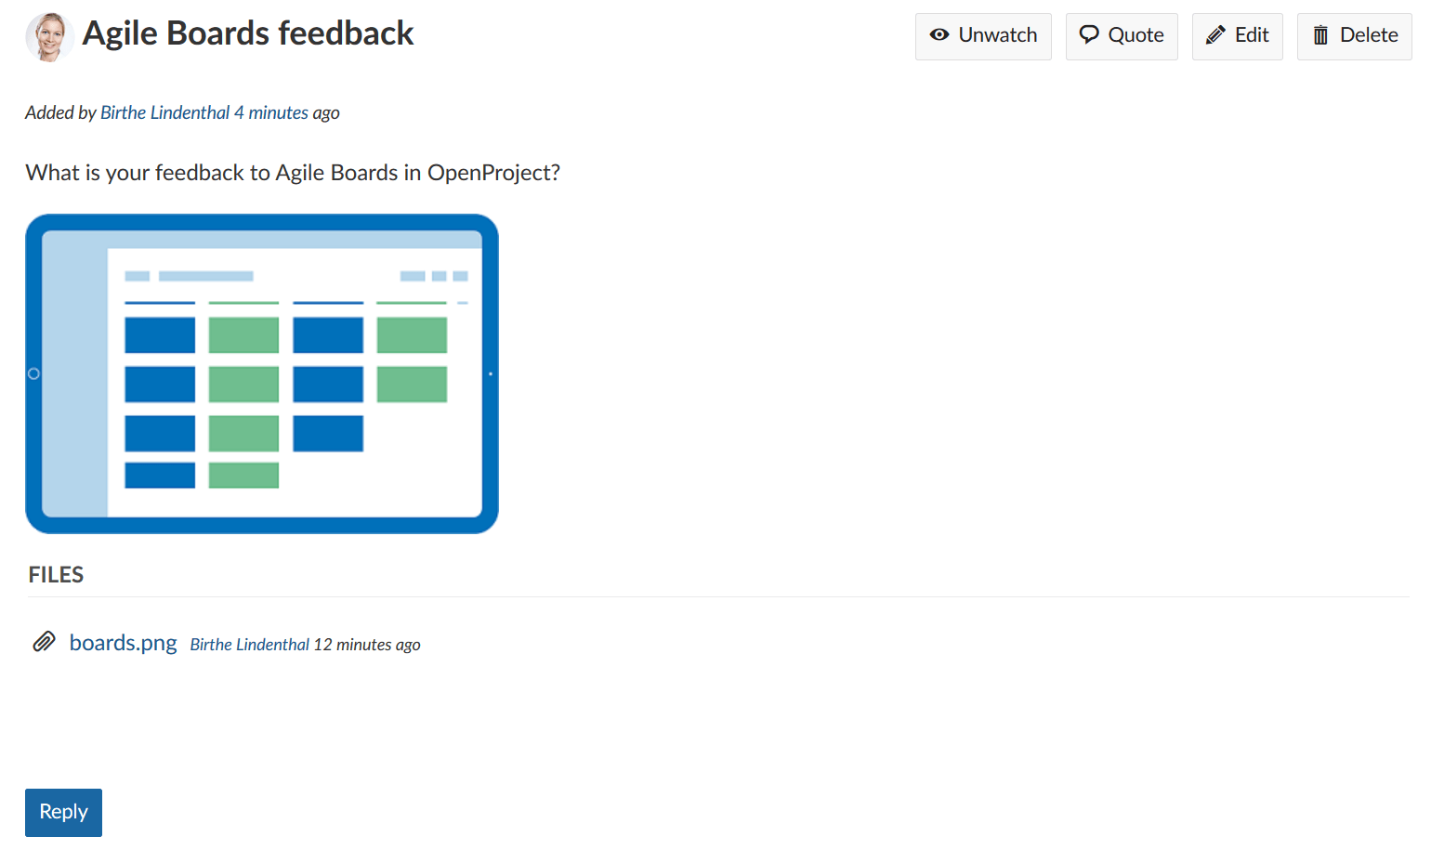Click the eye icon to unwatch the message
Screen dimensions: 1431x863
click(939, 35)
